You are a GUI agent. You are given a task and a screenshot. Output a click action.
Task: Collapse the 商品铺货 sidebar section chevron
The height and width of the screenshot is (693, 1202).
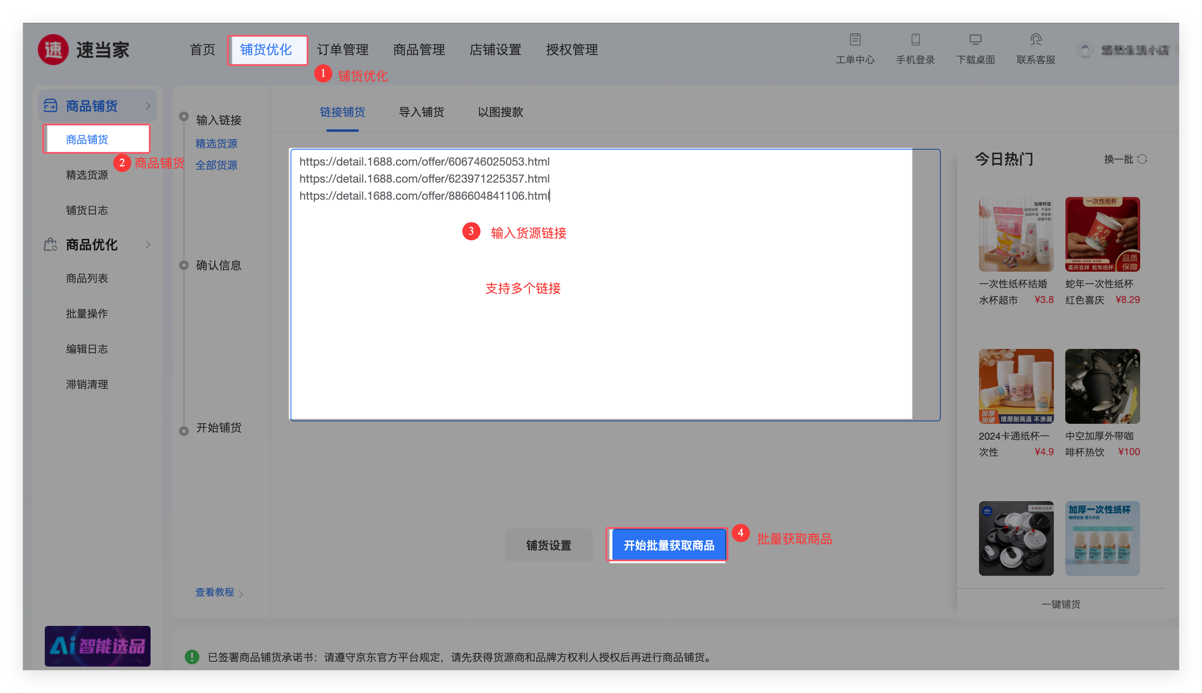coord(148,106)
